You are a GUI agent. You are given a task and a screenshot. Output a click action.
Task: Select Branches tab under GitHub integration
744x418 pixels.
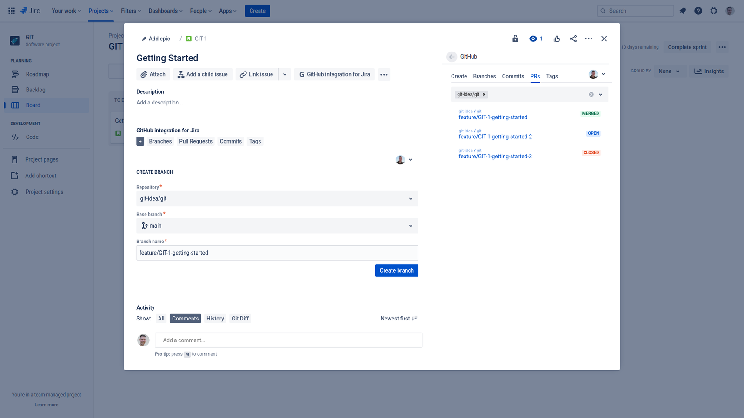[160, 141]
